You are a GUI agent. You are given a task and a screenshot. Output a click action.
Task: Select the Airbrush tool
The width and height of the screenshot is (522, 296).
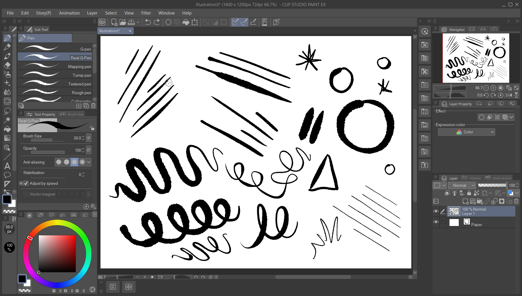tap(7, 74)
